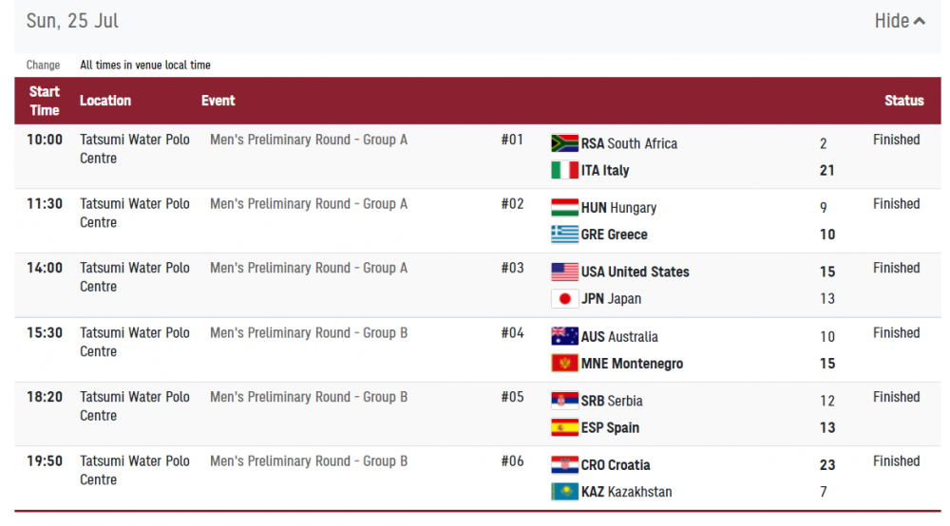Click the Italy flag icon
Screen dimensions: 950x526
(564, 171)
